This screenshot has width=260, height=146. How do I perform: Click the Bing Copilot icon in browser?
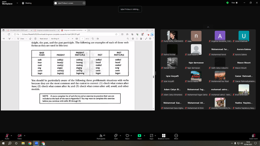click(x=152, y=34)
